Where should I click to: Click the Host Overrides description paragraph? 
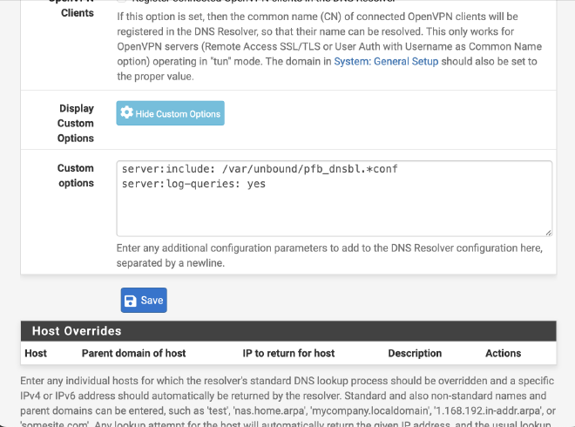[287, 403]
